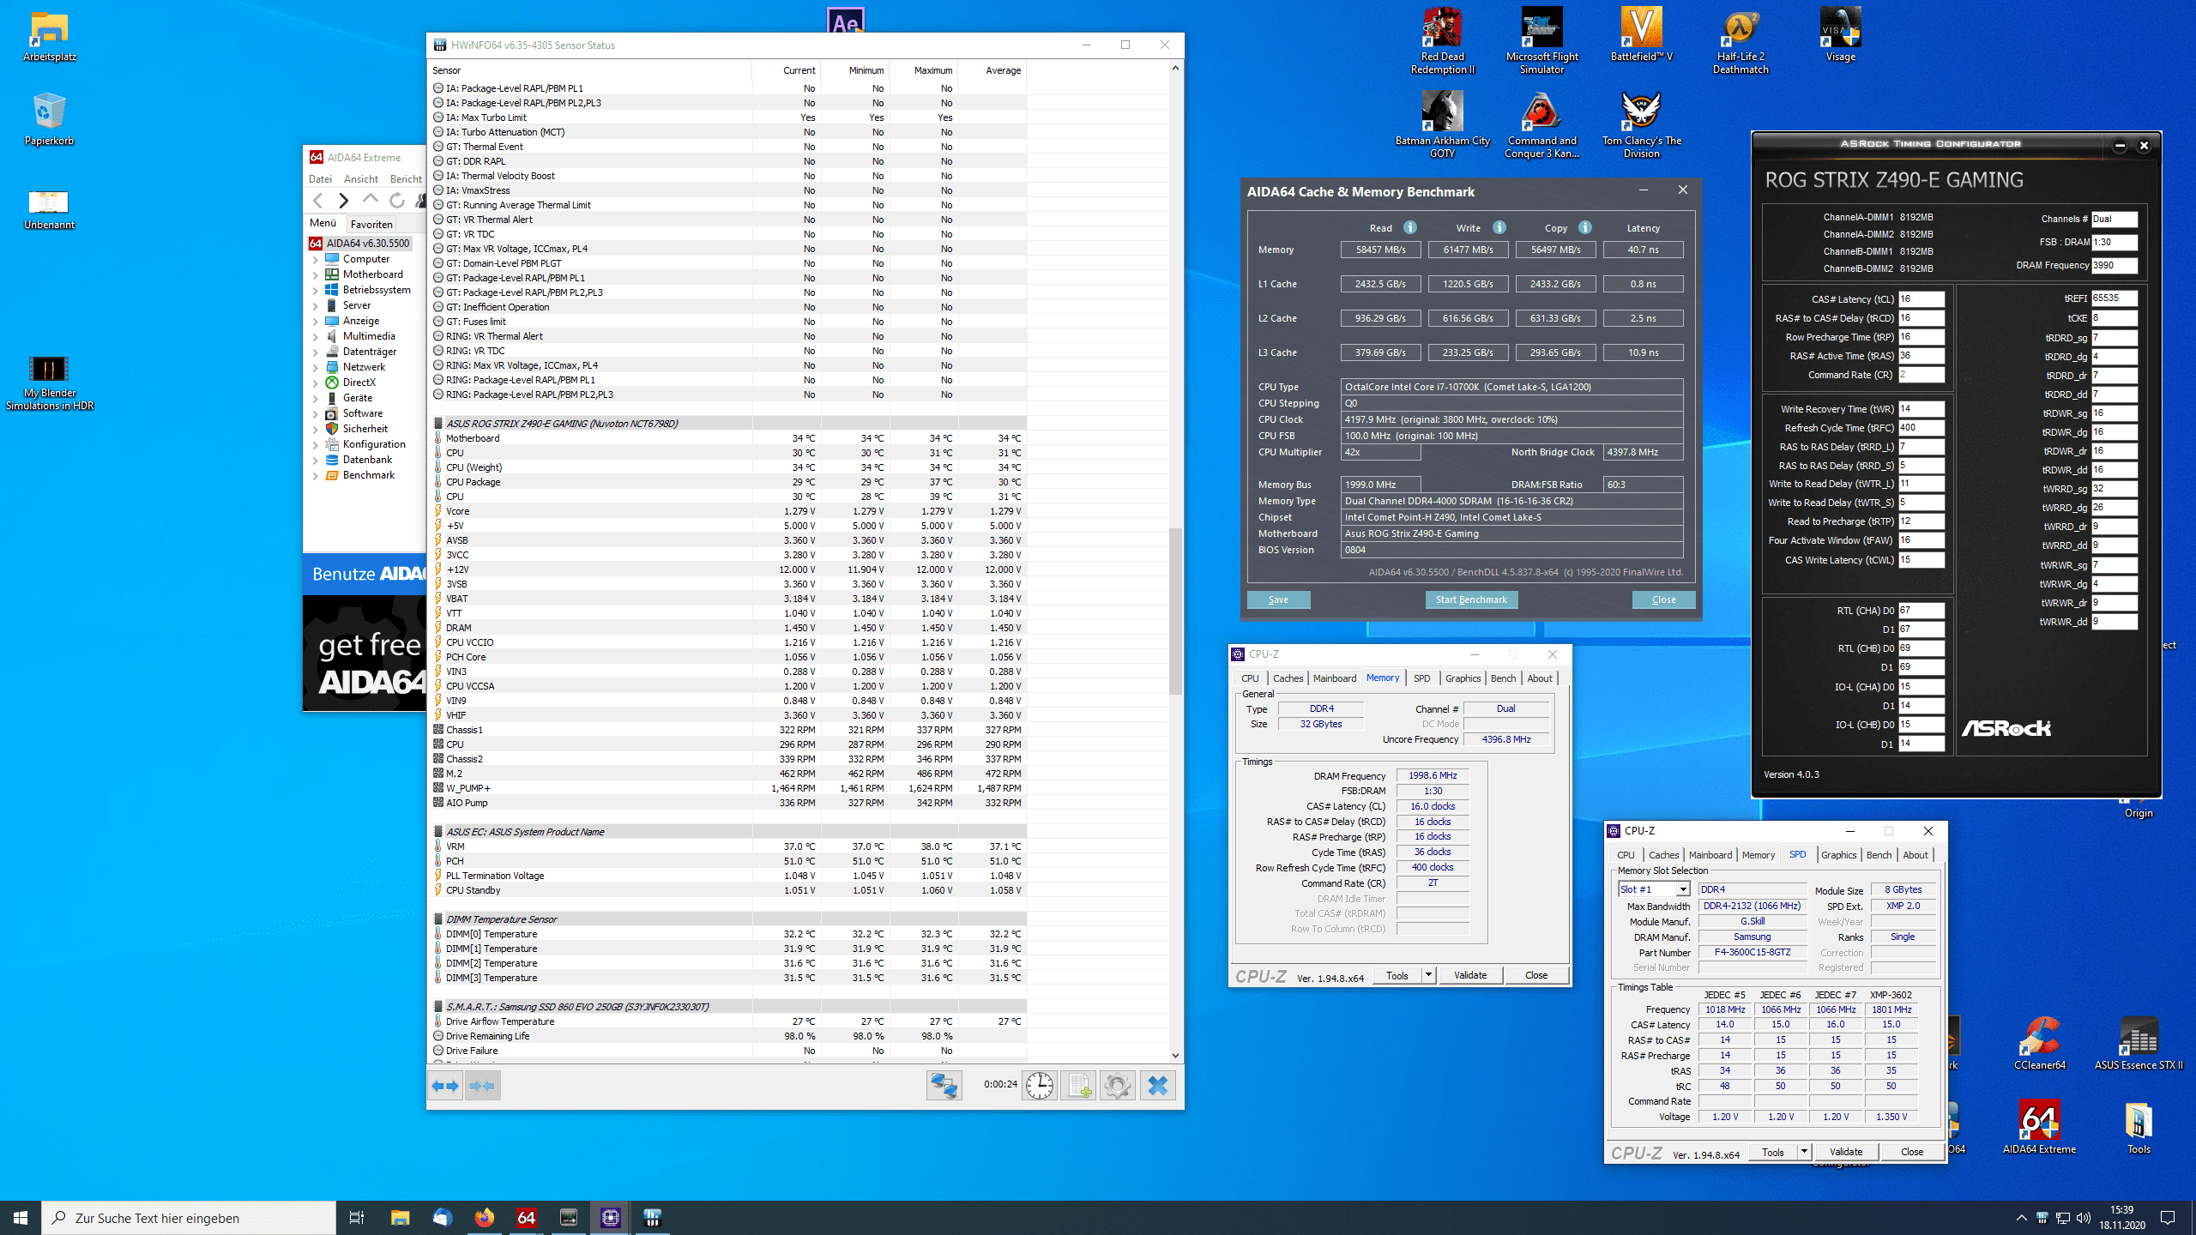Click Close button in CPU-Z SPD window
This screenshot has width=2196, height=1235.
[1912, 1152]
